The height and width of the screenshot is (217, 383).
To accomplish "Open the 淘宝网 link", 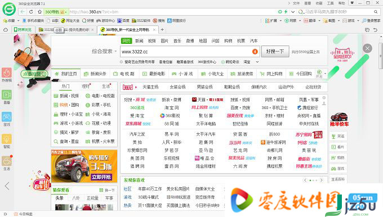I will [x=171, y=107].
